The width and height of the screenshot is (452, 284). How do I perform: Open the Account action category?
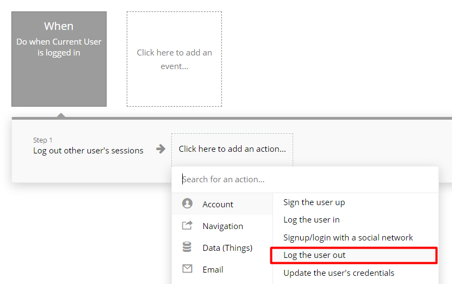pyautogui.click(x=222, y=204)
